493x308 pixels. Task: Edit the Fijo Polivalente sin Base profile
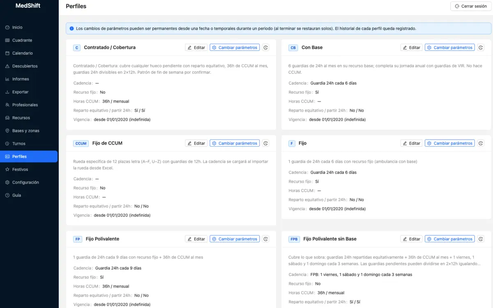[x=411, y=239]
